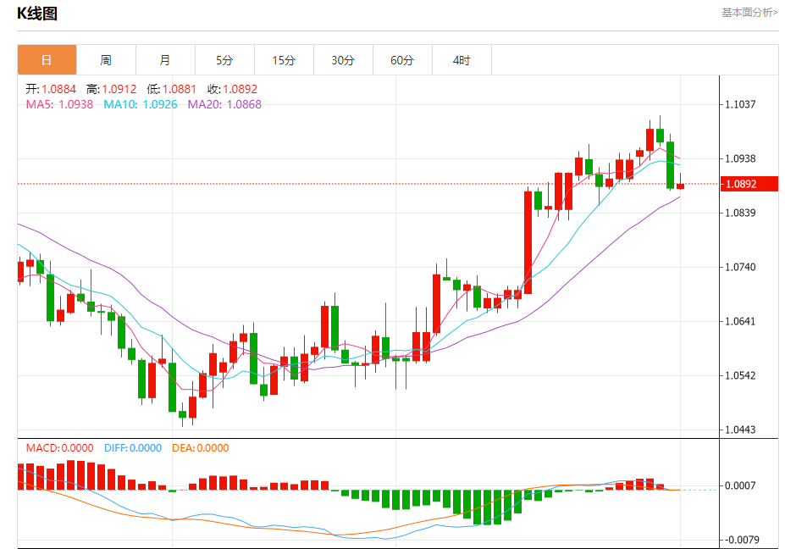Click the MA5: 1.0938 indicator label
The width and height of the screenshot is (785, 549).
(x=59, y=105)
